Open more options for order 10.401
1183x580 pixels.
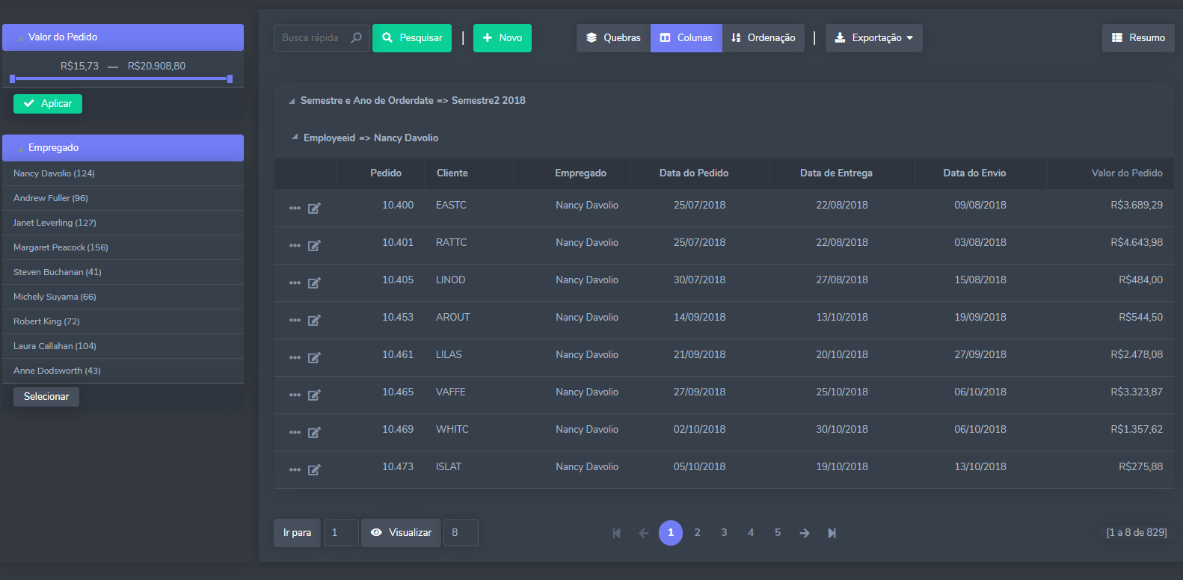pyautogui.click(x=295, y=245)
